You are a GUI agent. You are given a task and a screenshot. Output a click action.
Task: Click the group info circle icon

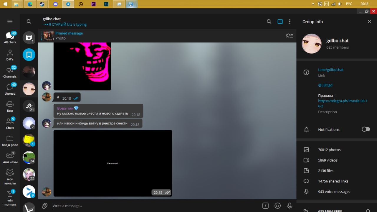point(306,73)
